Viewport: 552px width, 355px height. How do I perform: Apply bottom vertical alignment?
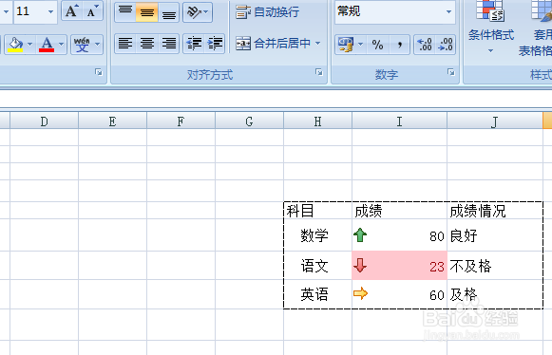[168, 12]
